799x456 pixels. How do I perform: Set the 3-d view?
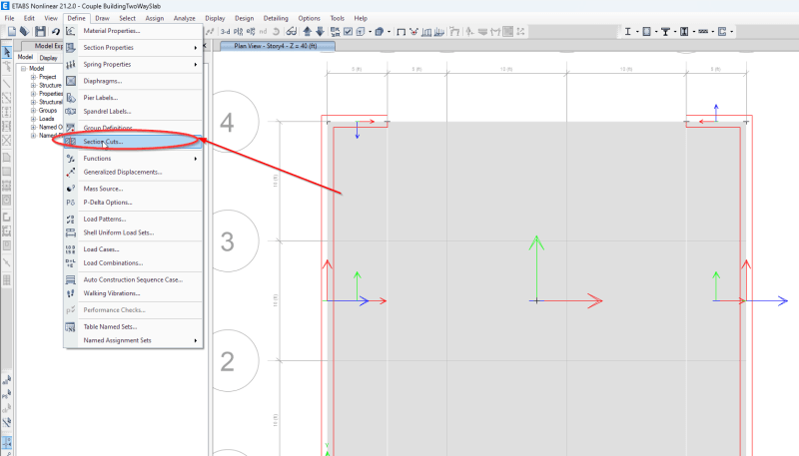(226, 32)
